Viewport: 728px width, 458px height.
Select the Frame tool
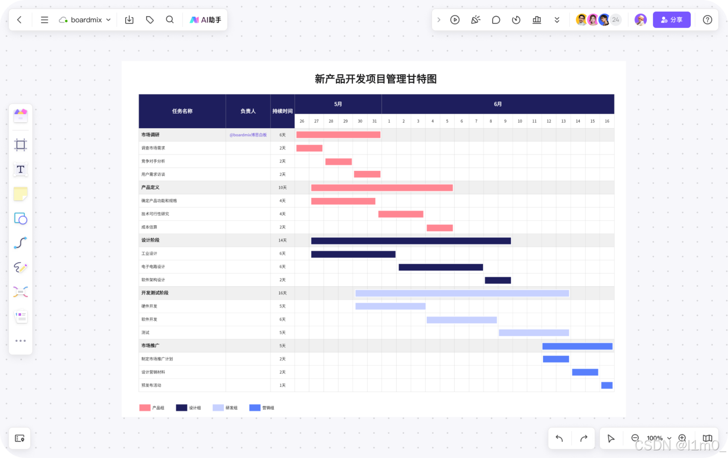[x=21, y=145]
